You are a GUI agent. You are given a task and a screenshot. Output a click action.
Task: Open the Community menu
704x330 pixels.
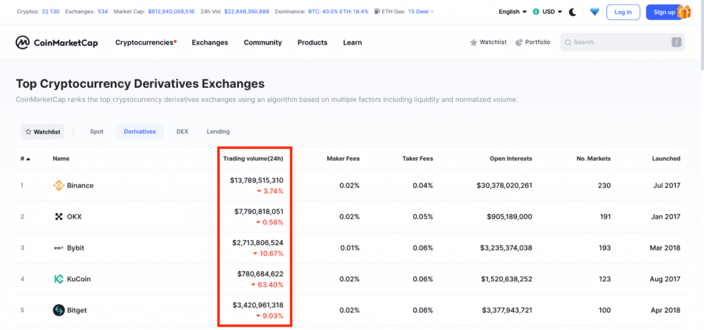[263, 43]
